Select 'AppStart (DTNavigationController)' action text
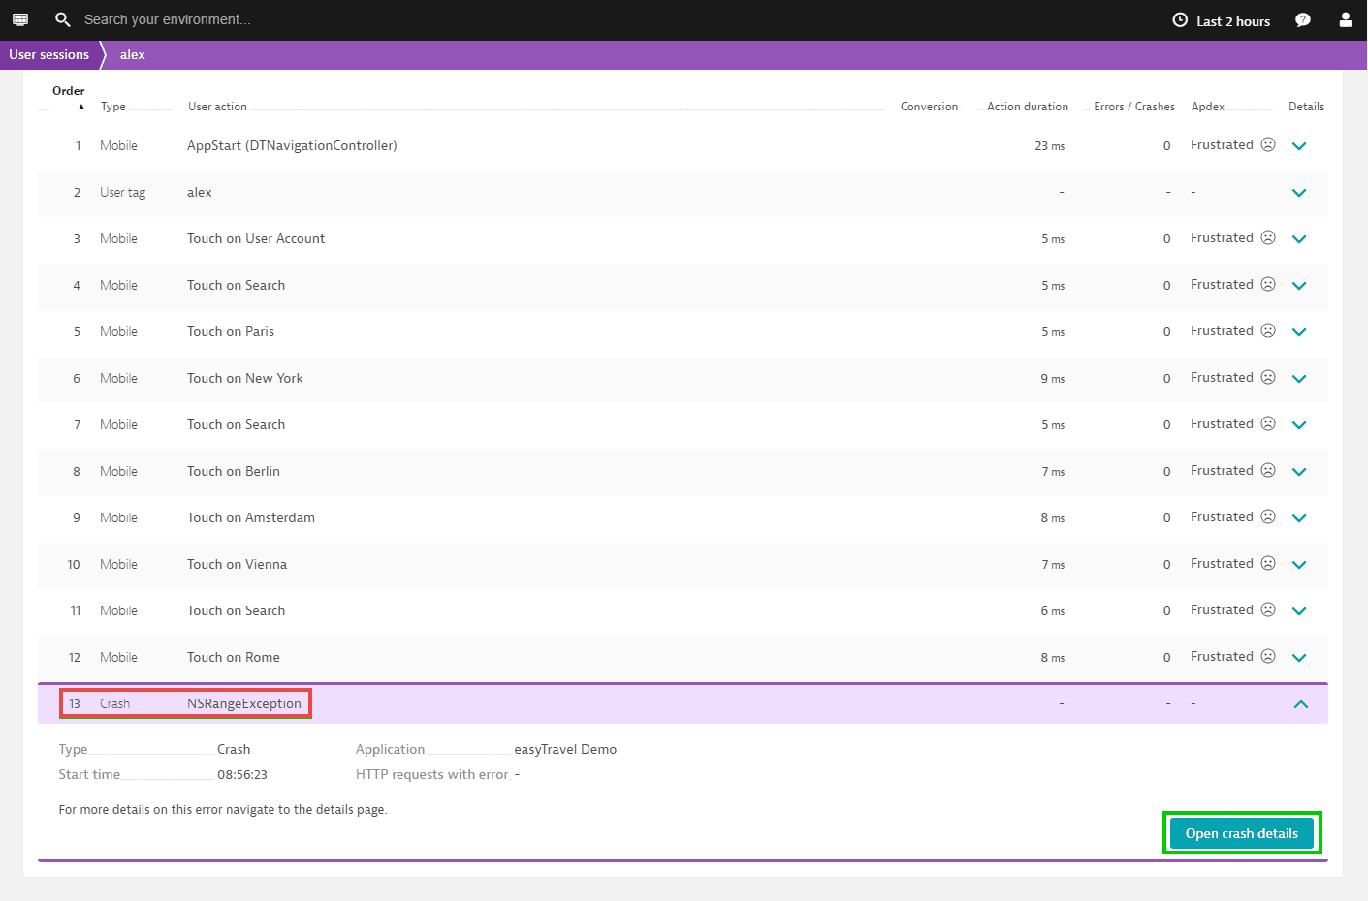The width and height of the screenshot is (1368, 901). click(x=292, y=145)
